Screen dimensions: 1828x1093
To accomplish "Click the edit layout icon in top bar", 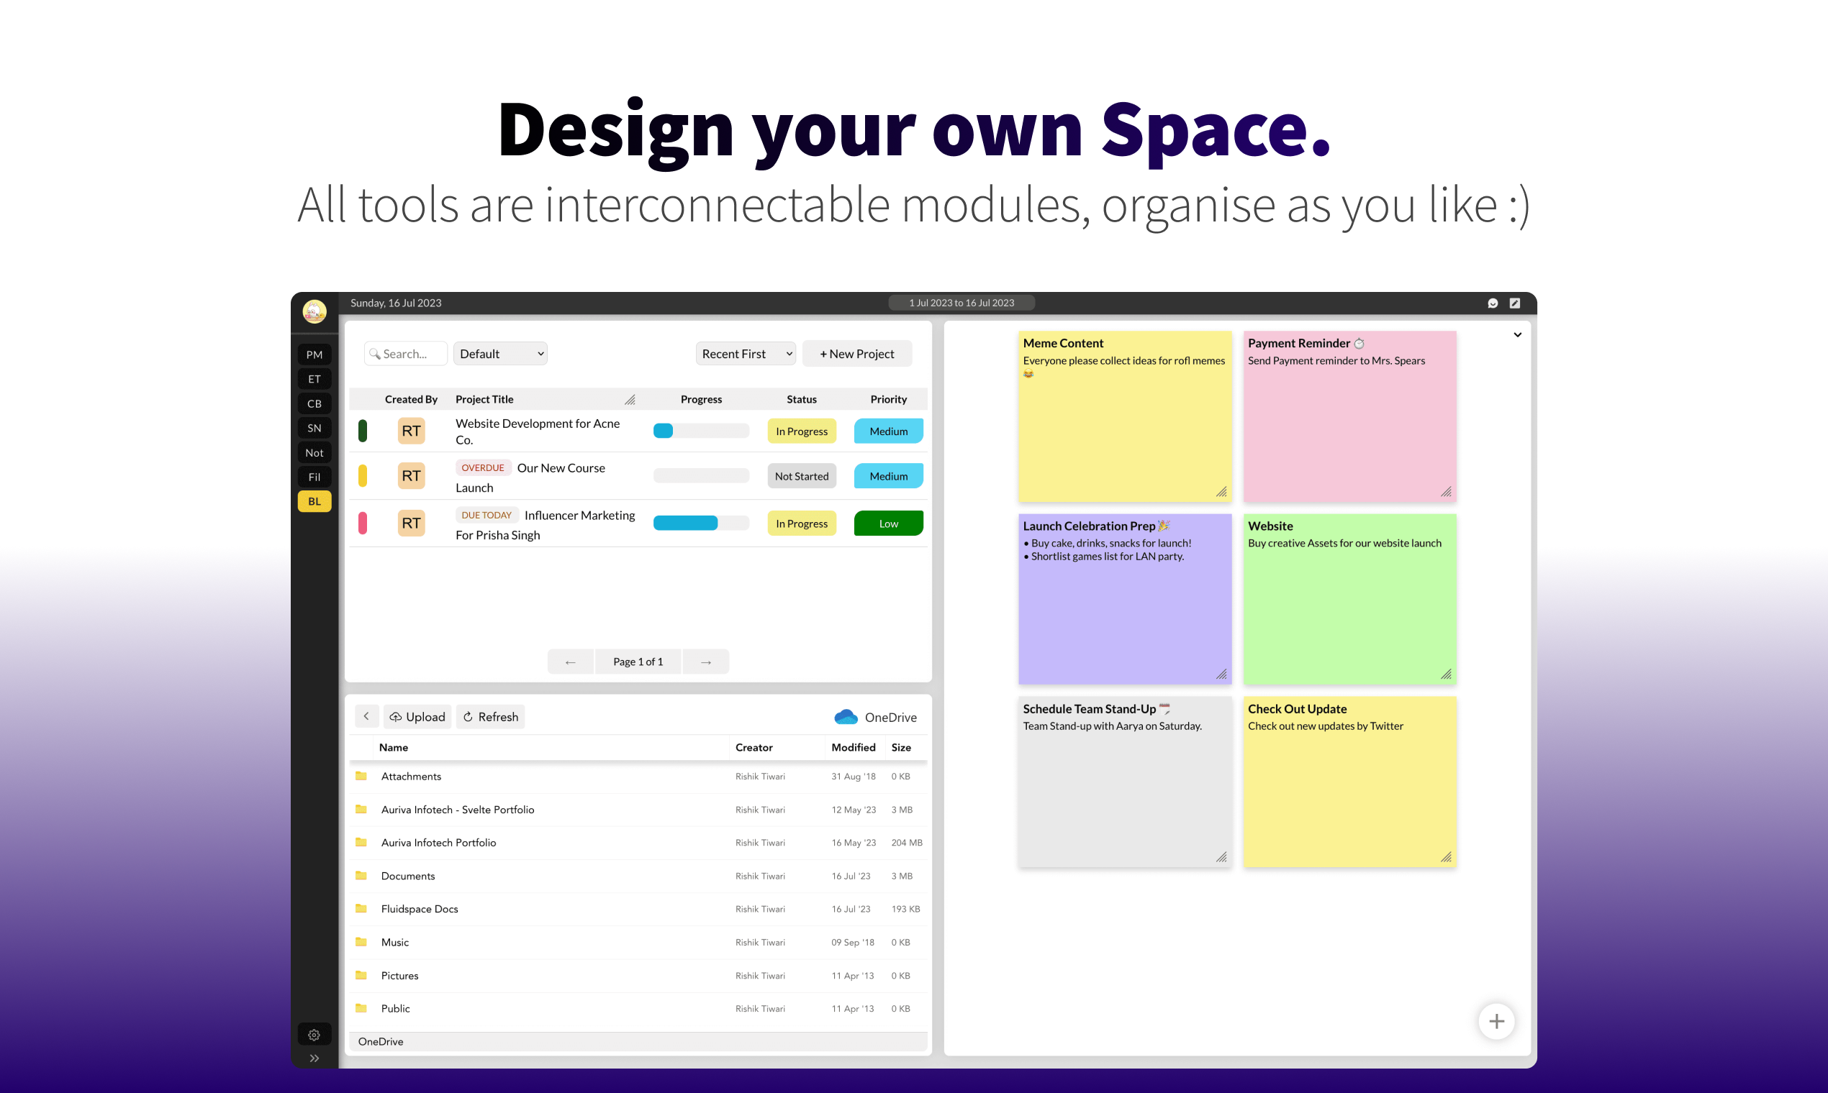I will click(1515, 303).
